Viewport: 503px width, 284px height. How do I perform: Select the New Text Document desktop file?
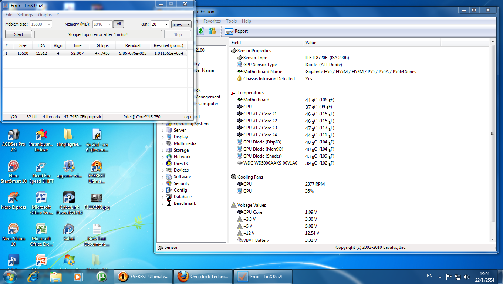click(97, 235)
